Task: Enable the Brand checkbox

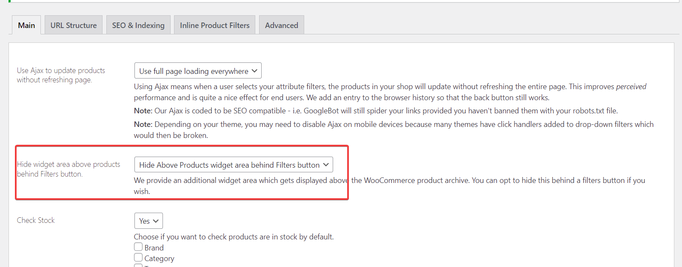Action: [138, 246]
